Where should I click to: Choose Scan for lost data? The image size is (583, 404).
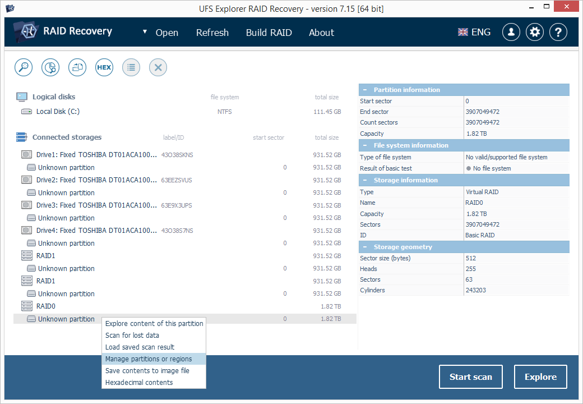click(154, 335)
